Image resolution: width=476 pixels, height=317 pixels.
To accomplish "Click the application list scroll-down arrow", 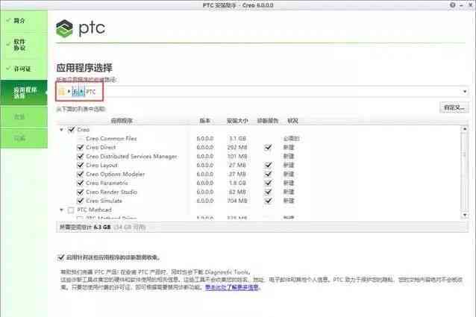I will point(465,215).
